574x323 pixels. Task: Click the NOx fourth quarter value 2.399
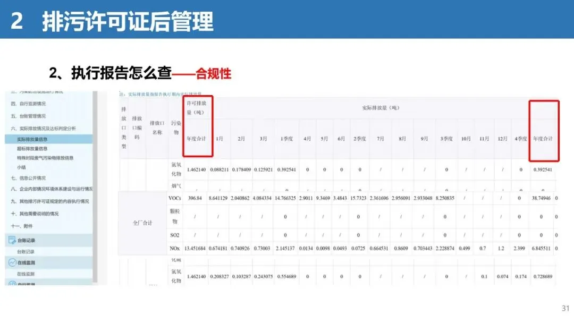(519, 249)
